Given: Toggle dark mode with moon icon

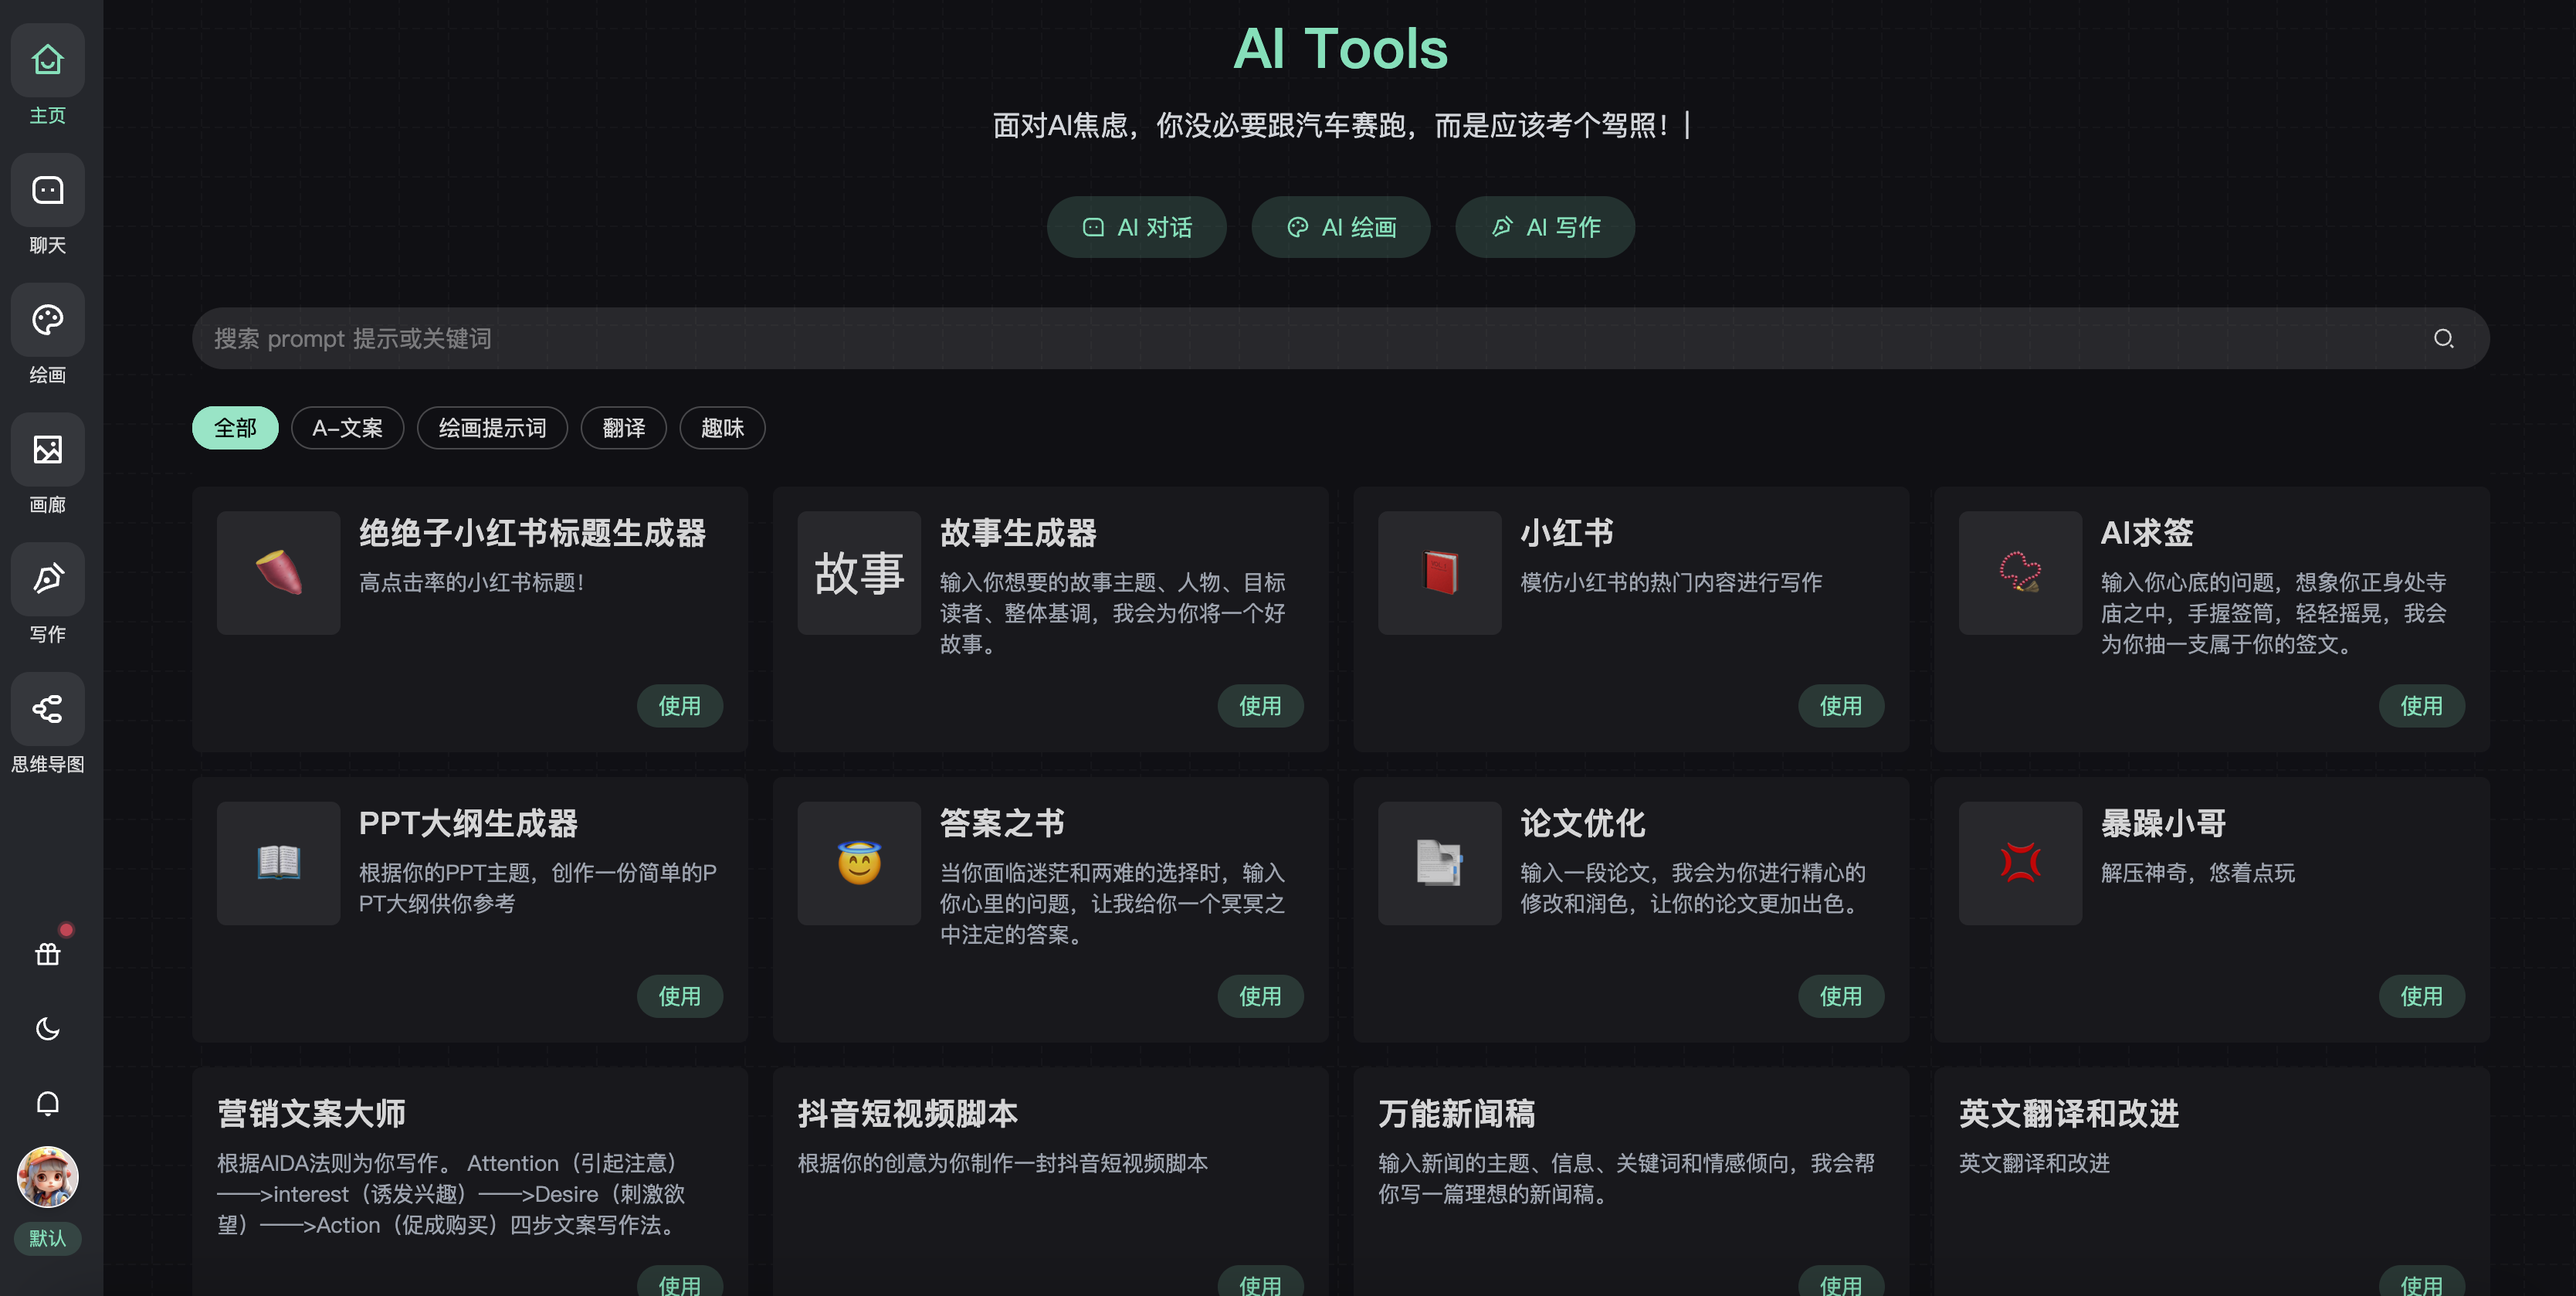Looking at the screenshot, I should [47, 1029].
